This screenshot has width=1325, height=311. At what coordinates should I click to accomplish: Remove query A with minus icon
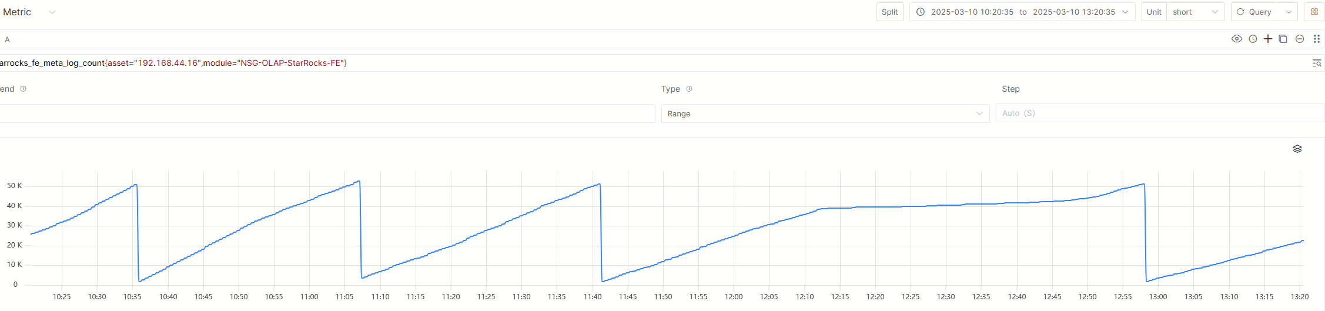(1300, 39)
